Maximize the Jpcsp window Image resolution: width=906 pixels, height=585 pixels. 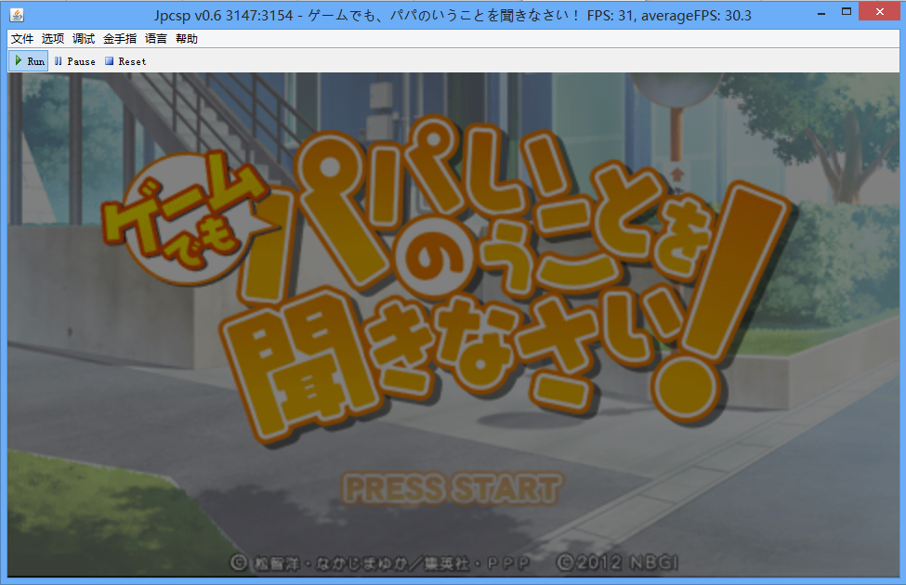pos(847,13)
